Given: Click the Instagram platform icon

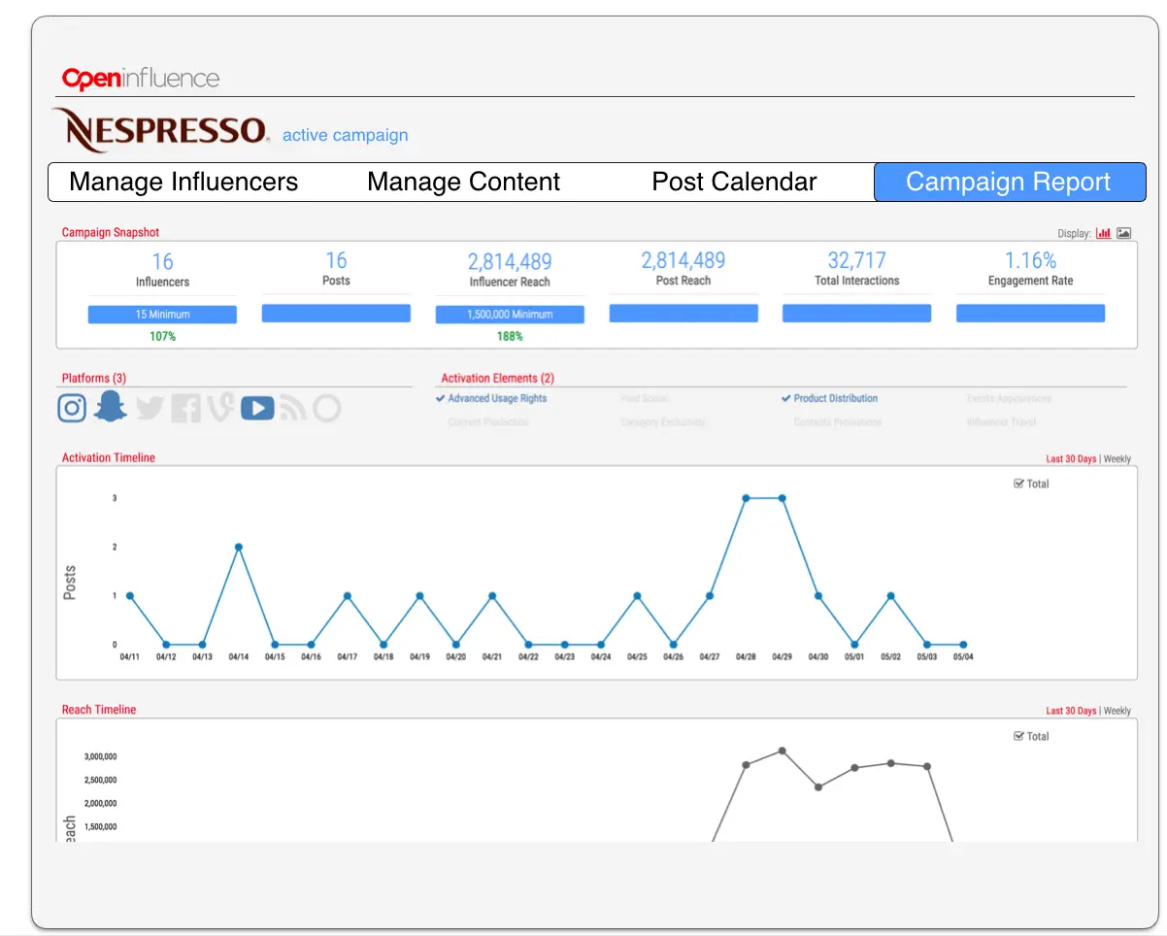Looking at the screenshot, I should (72, 408).
